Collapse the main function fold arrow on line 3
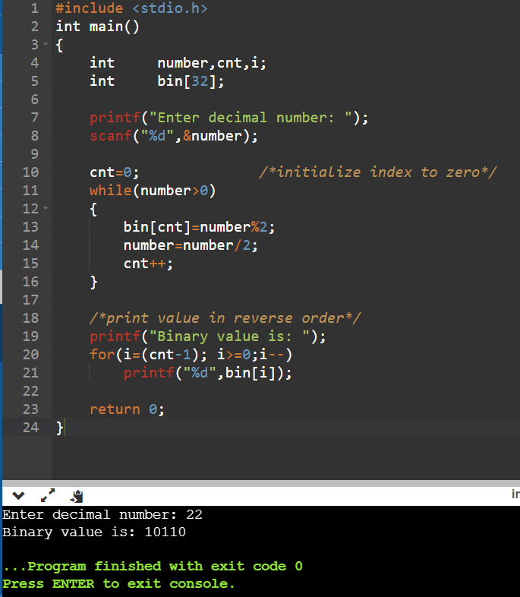This screenshot has height=597, width=520. pos(46,44)
